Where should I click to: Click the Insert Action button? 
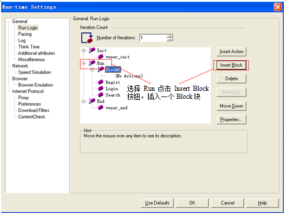[232, 52]
